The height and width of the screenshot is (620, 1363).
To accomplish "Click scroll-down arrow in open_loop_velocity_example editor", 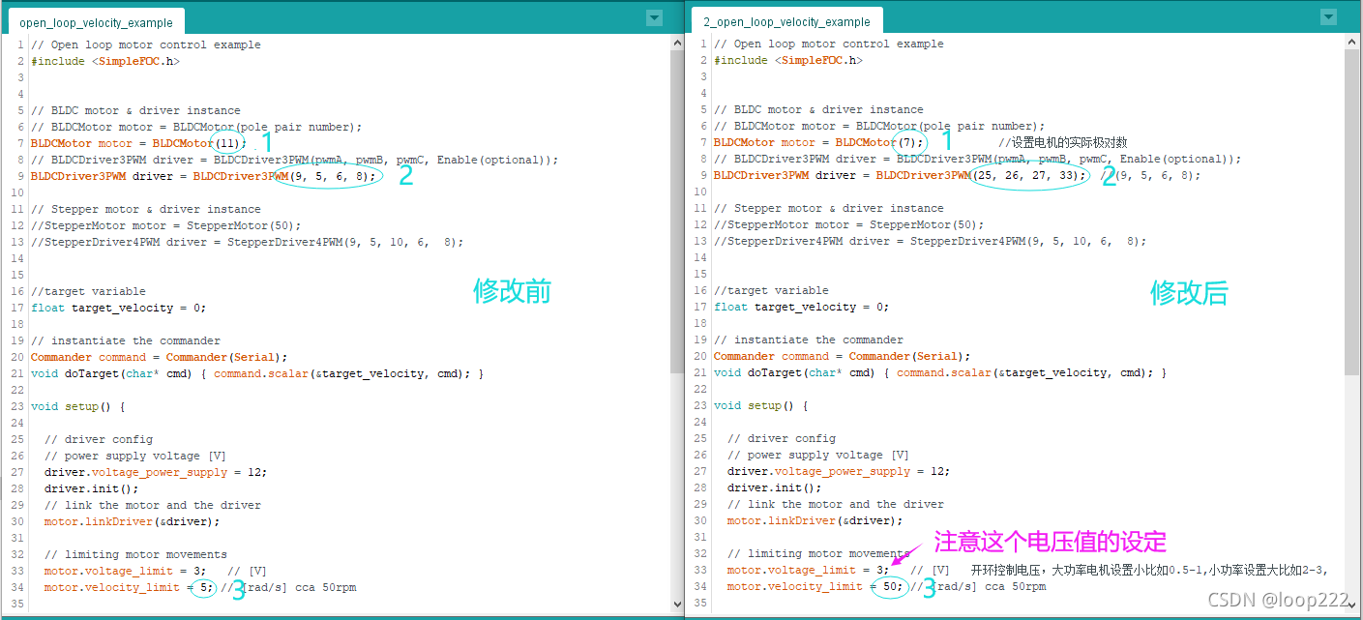I will coord(676,605).
